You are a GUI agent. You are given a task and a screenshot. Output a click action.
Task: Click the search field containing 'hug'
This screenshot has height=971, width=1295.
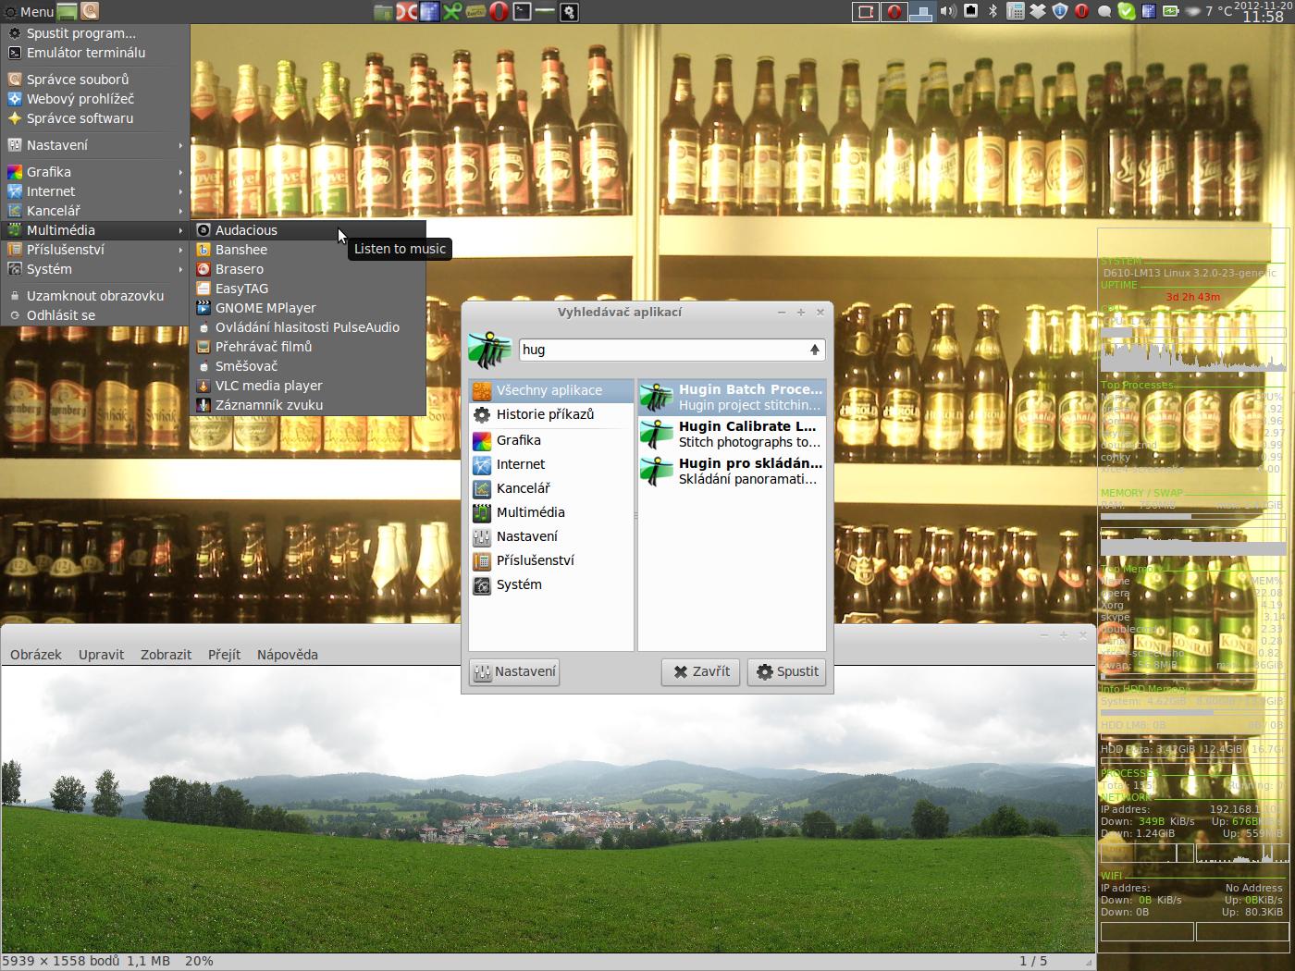(x=660, y=350)
